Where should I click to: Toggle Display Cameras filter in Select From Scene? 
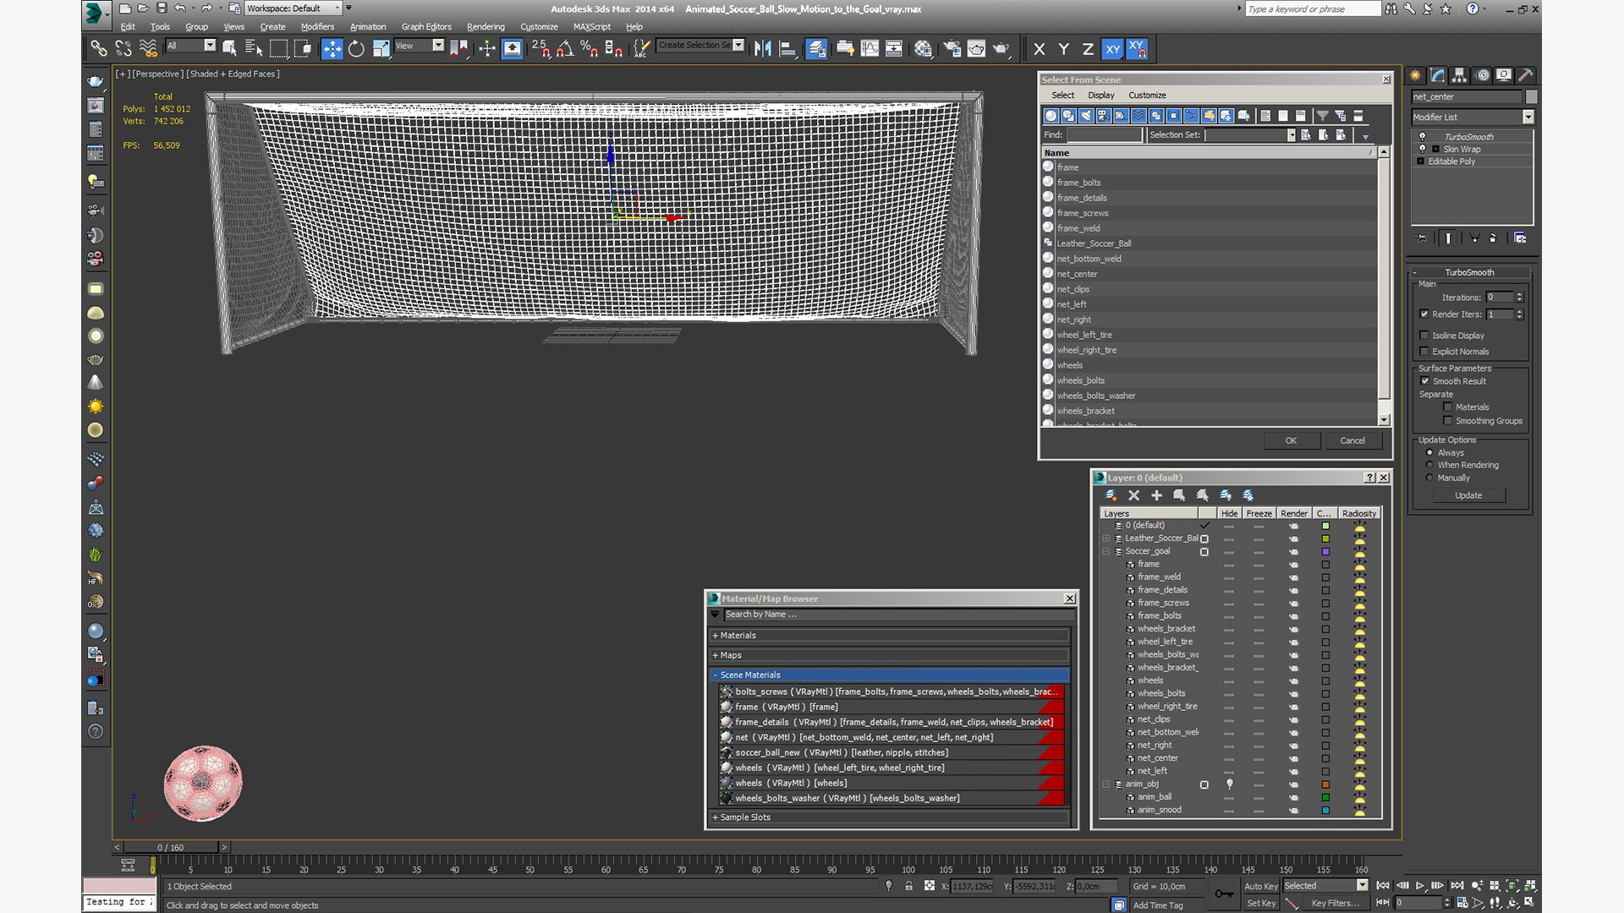click(1104, 116)
